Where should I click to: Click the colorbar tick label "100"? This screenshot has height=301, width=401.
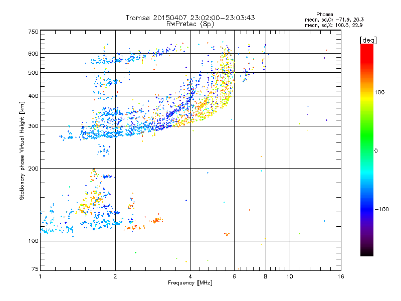tap(379, 92)
